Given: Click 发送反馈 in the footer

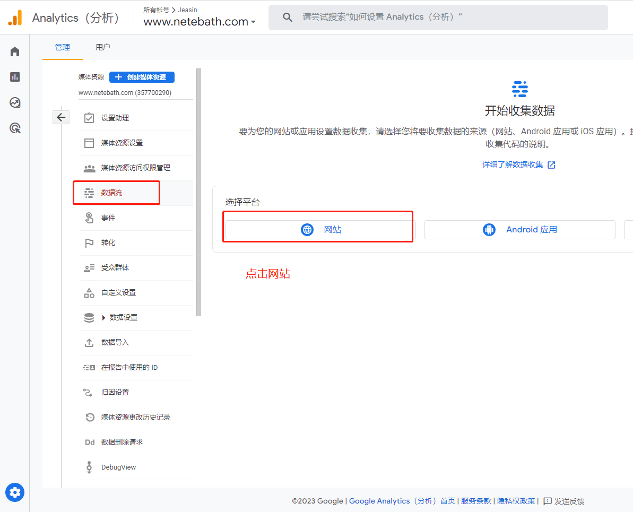Looking at the screenshot, I should tap(569, 501).
